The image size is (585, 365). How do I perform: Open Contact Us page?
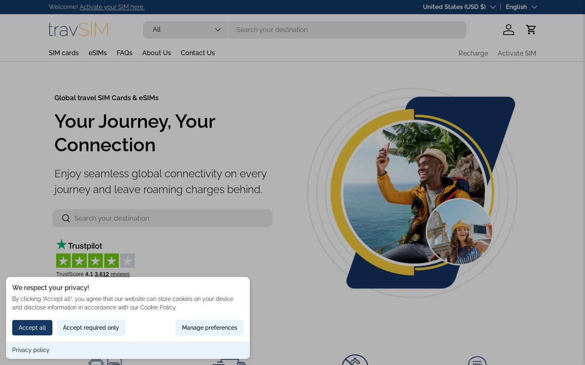tap(198, 53)
